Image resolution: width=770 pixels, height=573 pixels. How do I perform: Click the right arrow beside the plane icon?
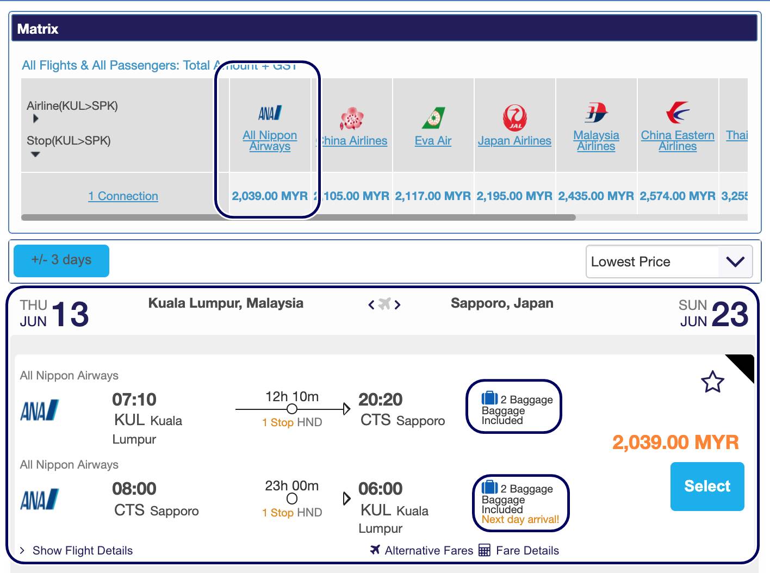point(398,304)
